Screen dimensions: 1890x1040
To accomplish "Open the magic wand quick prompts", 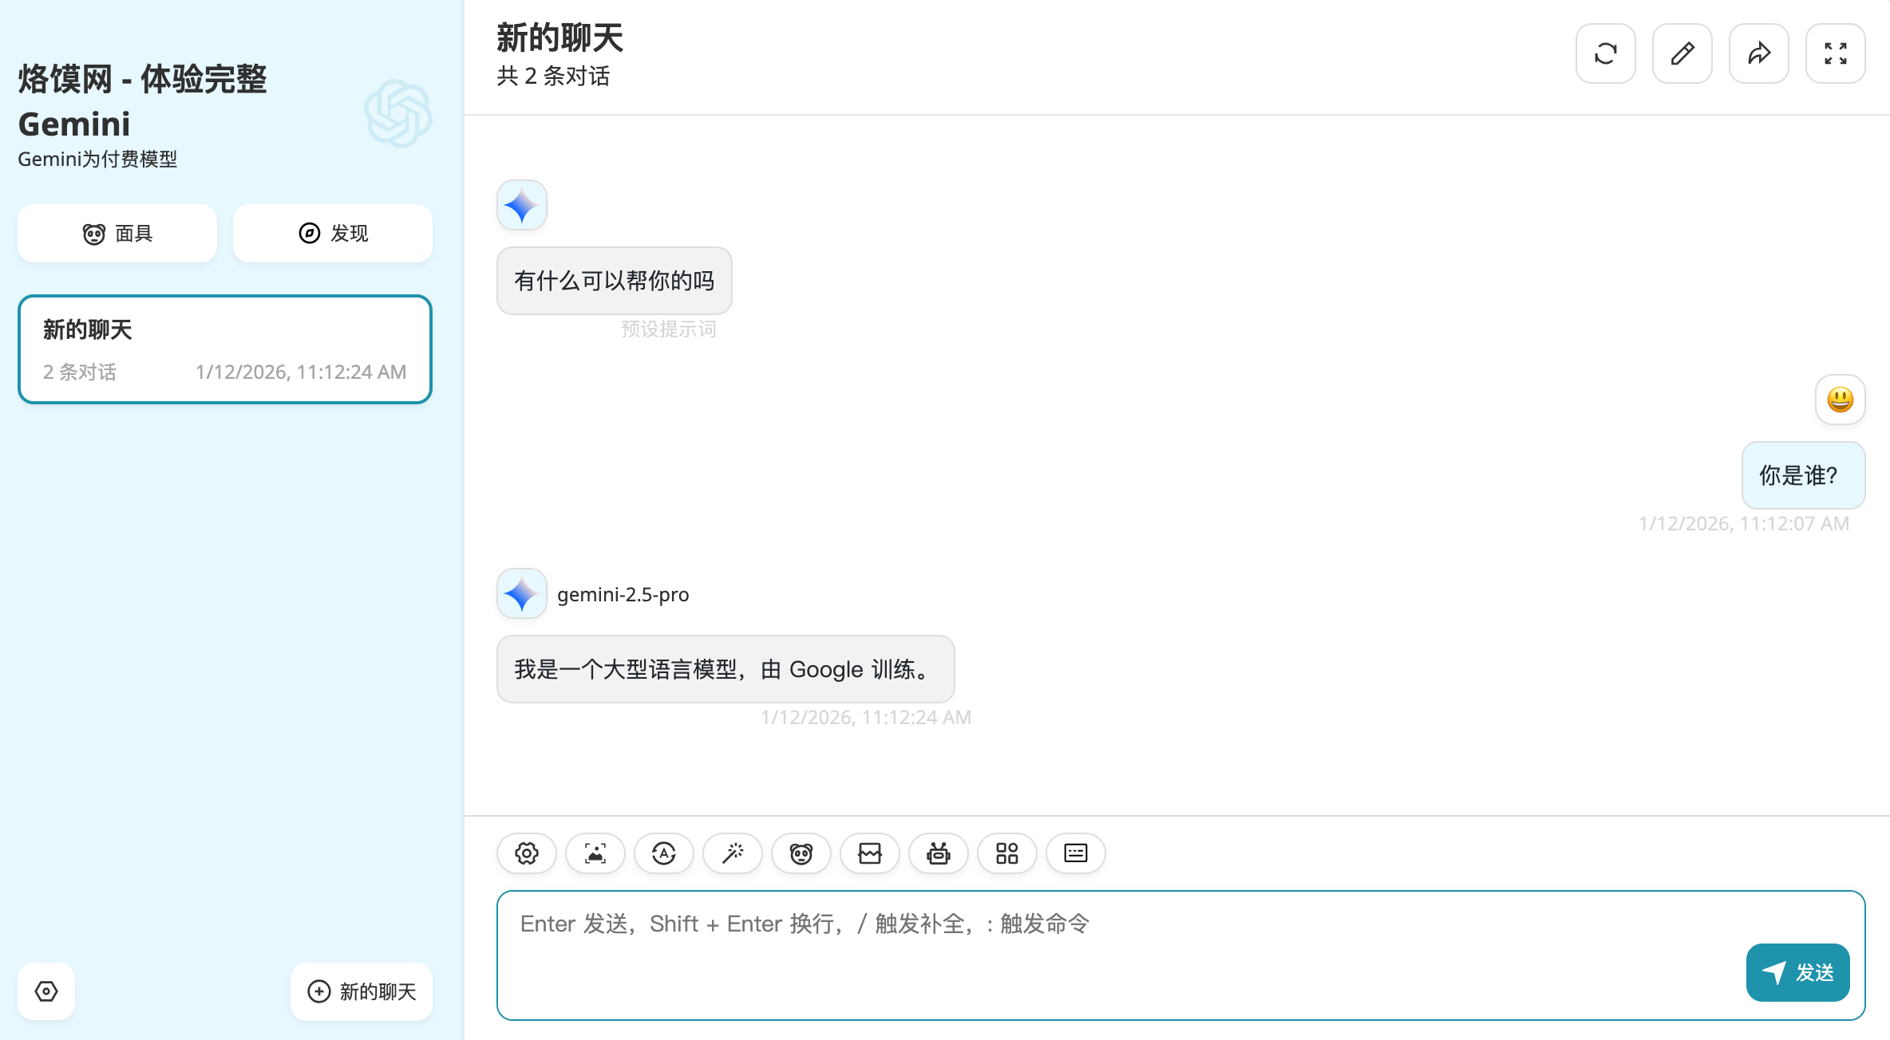I will pyautogui.click(x=732, y=853).
